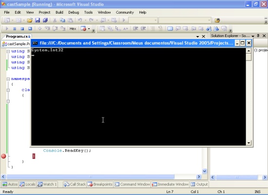Pin the Solution Explorer panel
Screen dimensions: 268x195
pyautogui.click(x=258, y=36)
